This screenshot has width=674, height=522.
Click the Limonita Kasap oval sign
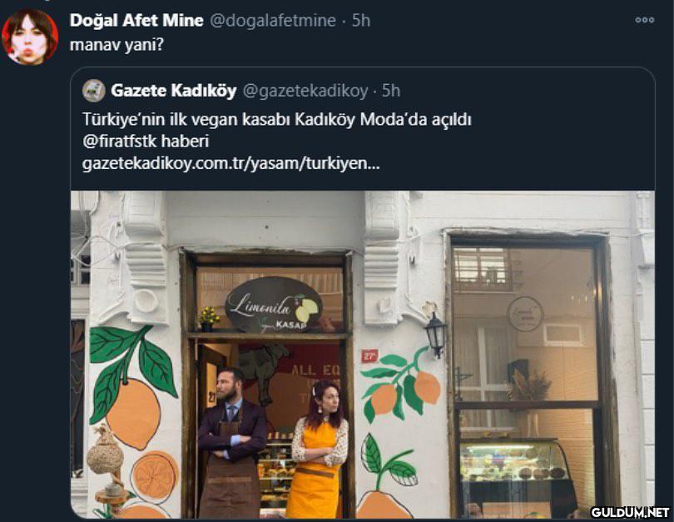(274, 306)
